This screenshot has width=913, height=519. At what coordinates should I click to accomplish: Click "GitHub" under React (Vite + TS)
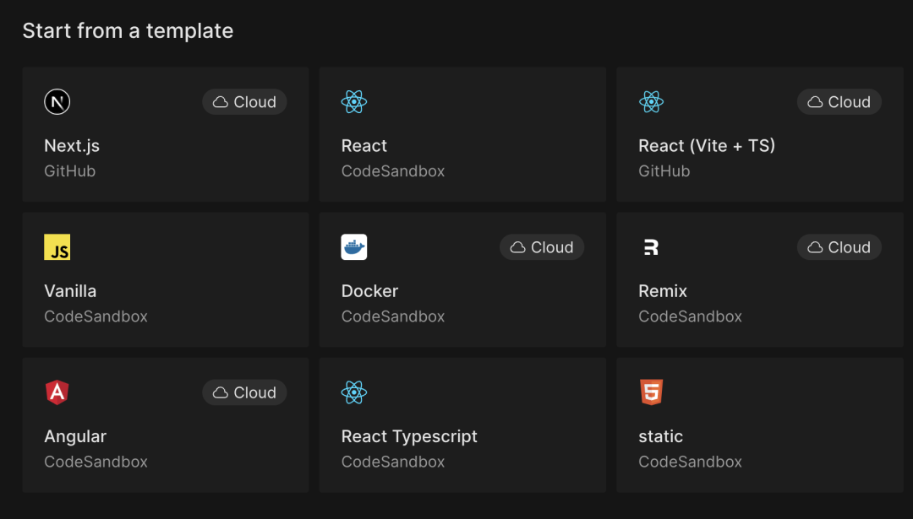click(x=664, y=170)
